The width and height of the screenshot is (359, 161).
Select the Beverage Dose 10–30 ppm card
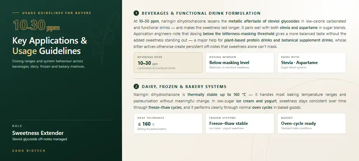(168, 63)
